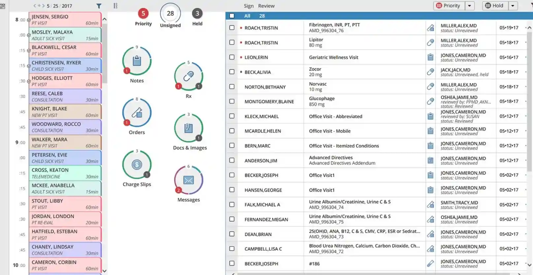
Task: Check the box for BECK,ALIVIA
Action: (x=232, y=72)
